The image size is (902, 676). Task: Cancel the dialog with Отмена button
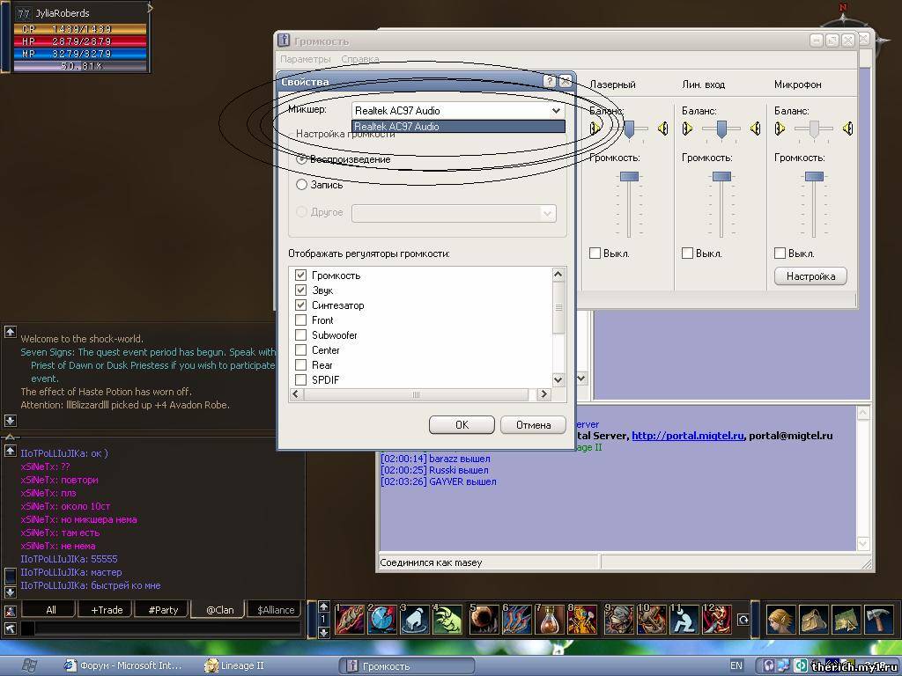533,425
